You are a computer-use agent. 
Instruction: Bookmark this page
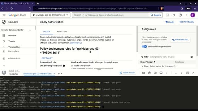(30, 8)
